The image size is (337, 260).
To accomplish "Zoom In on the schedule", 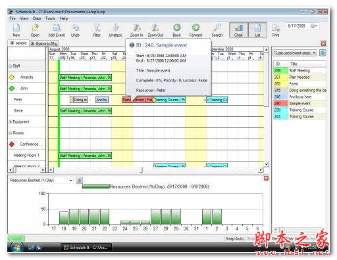I will 136,30.
